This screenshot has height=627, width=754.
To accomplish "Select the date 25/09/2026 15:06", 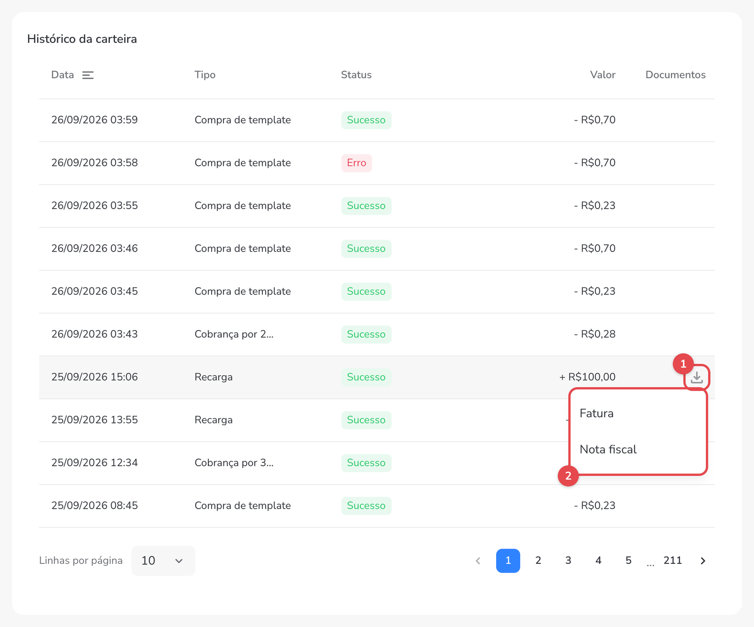I will click(x=95, y=377).
